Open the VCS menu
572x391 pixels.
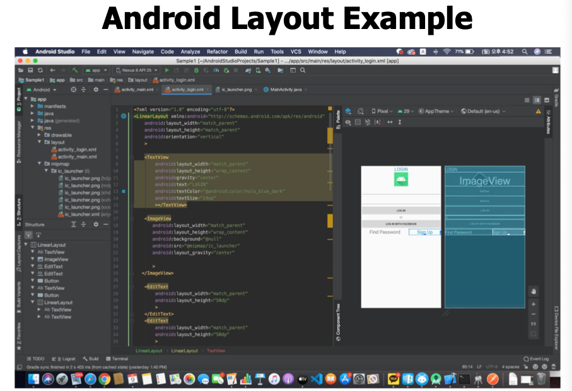coord(296,52)
